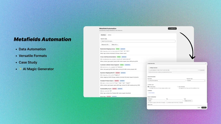Click Active badge on Cross-Sell Recommendation
The height and width of the screenshot is (124, 221).
tap(119, 57)
